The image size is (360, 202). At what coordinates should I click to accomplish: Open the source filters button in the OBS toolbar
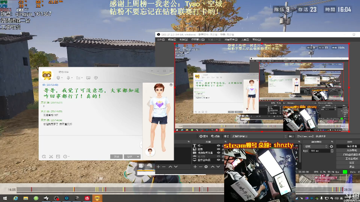click(x=216, y=136)
